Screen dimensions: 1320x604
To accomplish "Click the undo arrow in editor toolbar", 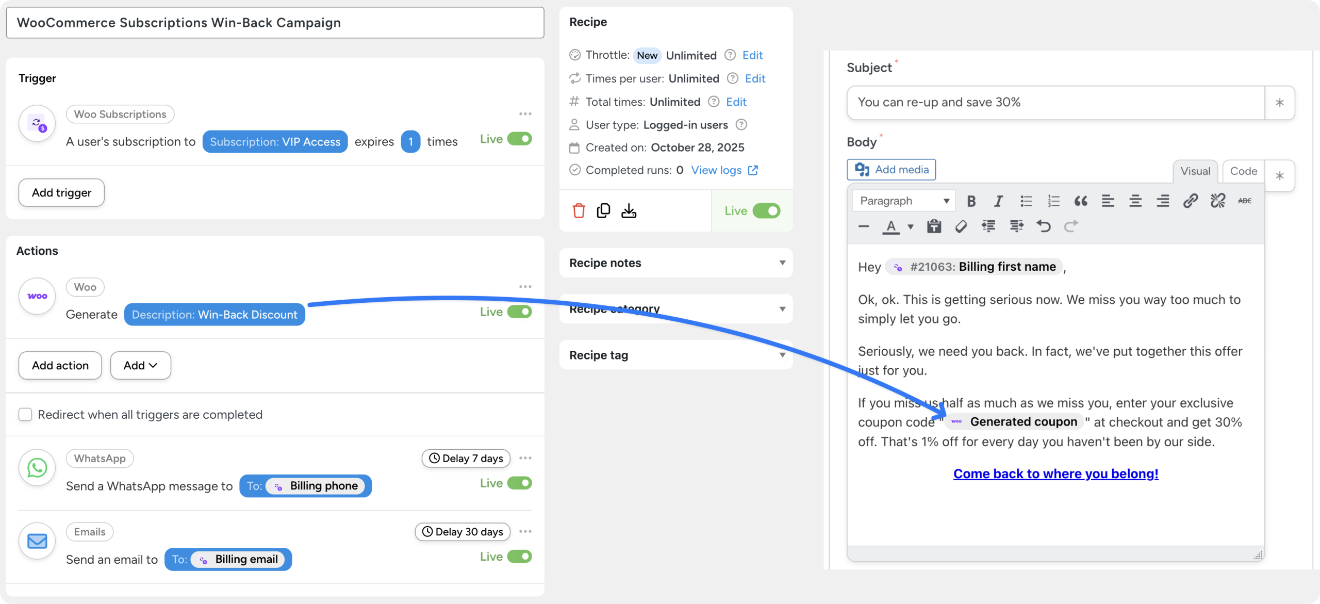I will (1044, 226).
